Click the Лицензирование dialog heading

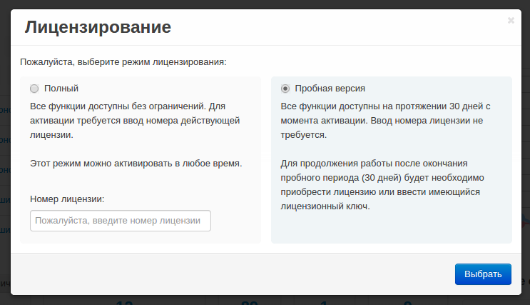(x=98, y=28)
